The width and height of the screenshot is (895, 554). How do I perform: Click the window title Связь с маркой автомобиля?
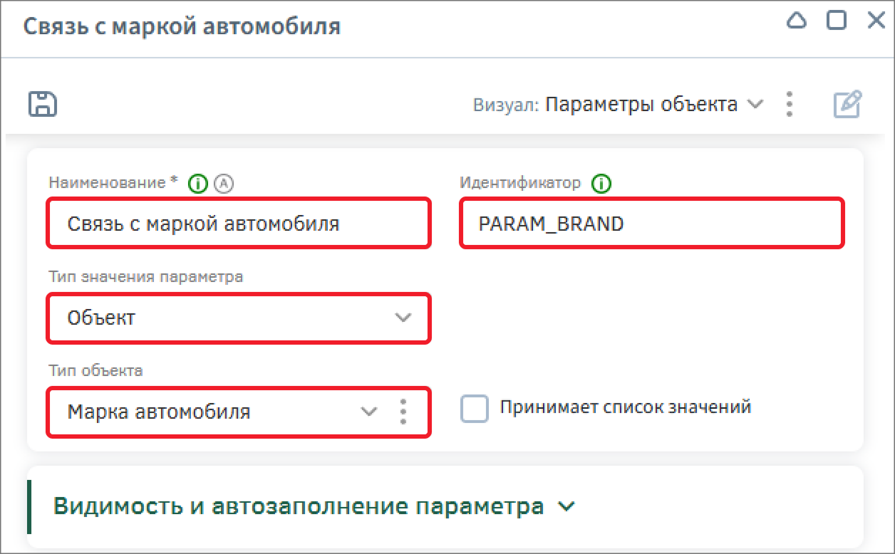pyautogui.click(x=182, y=27)
